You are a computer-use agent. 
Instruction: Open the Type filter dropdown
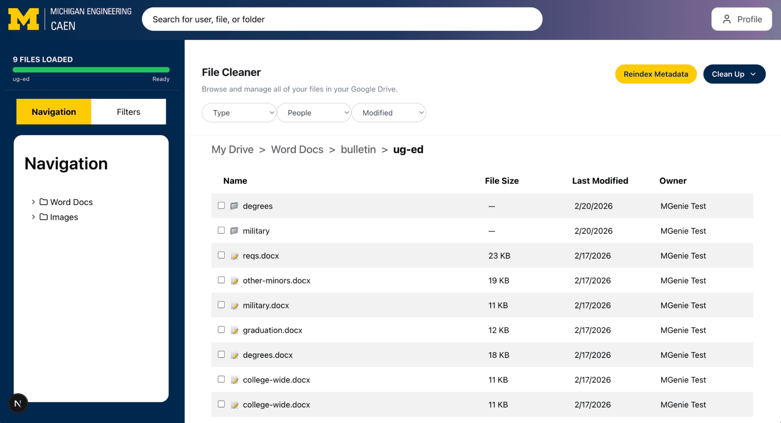239,113
